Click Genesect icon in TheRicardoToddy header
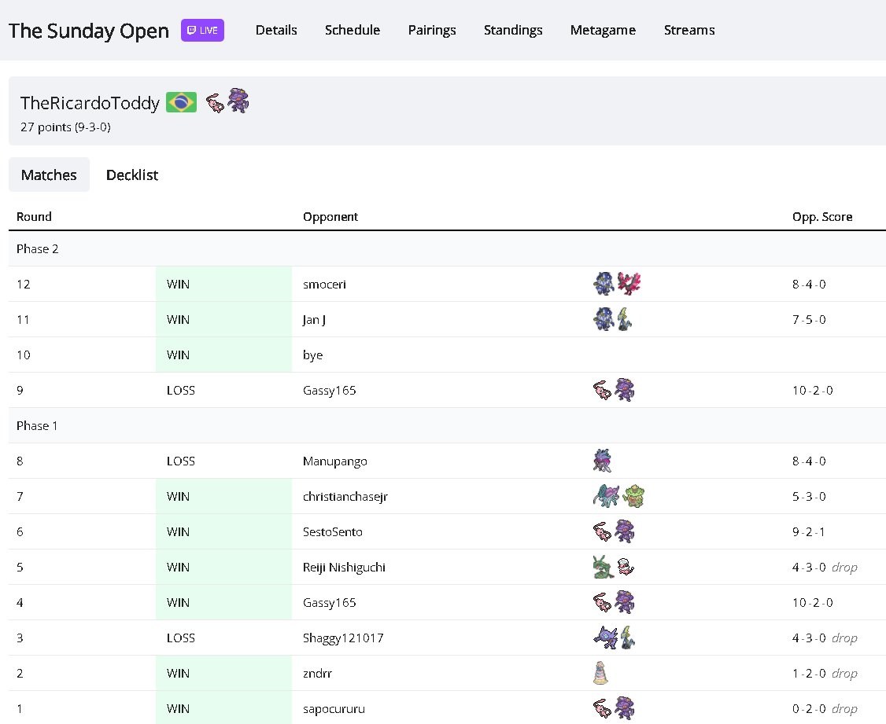Screen dimensions: 886x724 [x=238, y=101]
